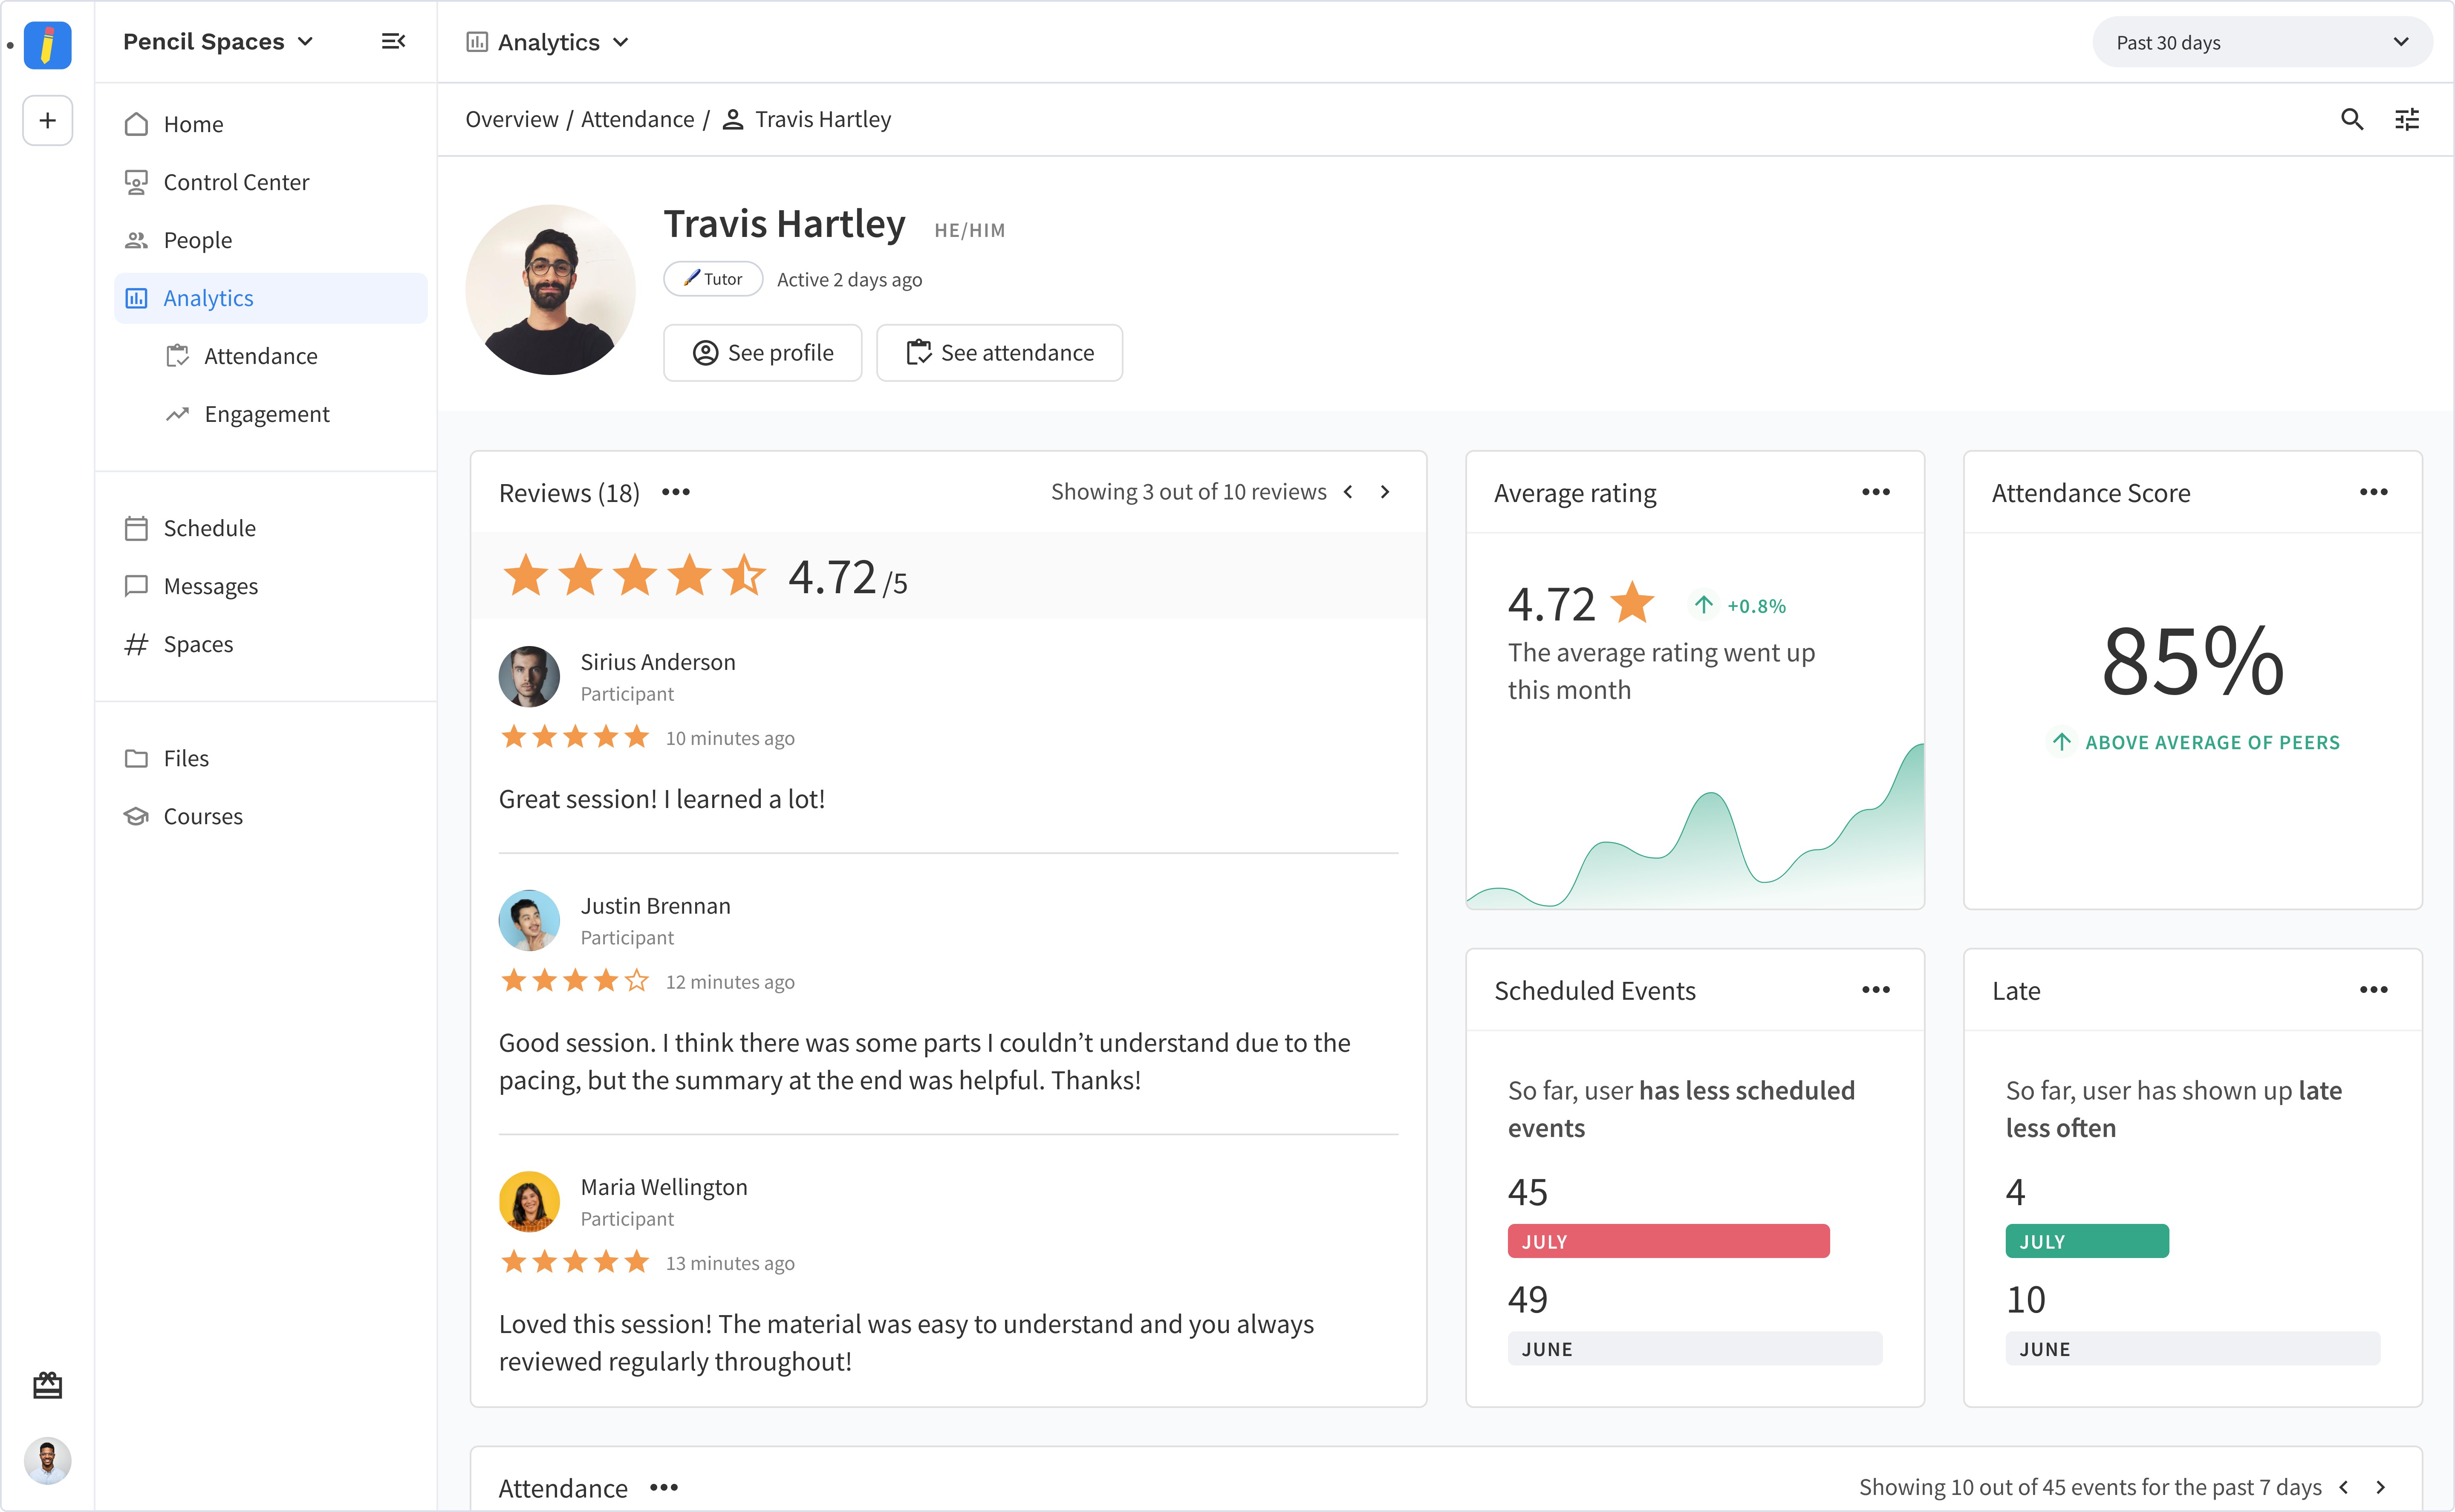Click the 'Active 2 days ago' status text
Image resolution: width=2455 pixels, height=1512 pixels.
[850, 280]
